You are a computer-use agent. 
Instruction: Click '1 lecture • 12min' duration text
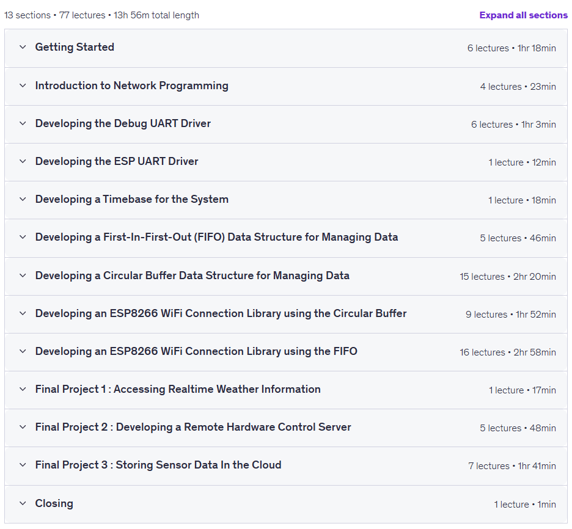[x=522, y=162]
